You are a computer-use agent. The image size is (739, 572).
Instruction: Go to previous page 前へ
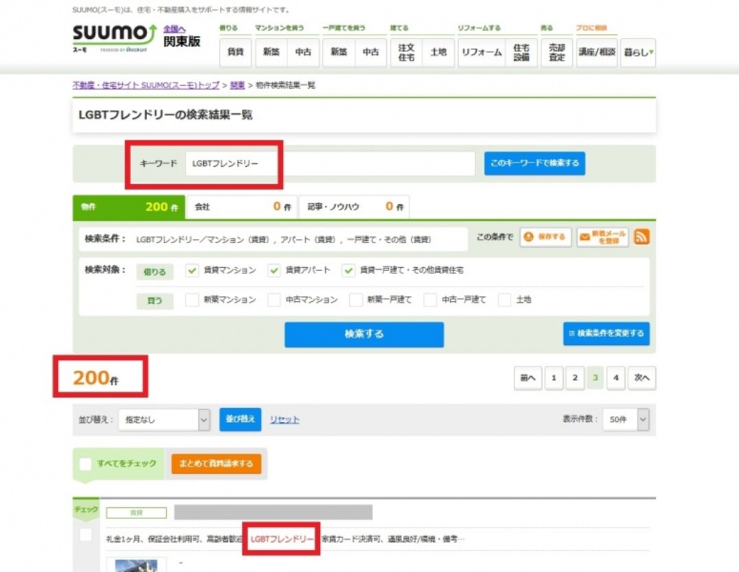(x=528, y=378)
